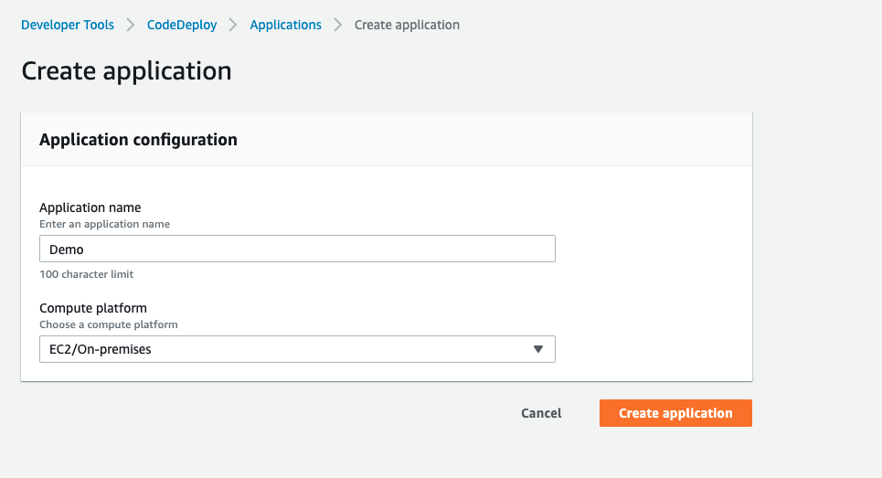Click the chevron after Developer Tools breadcrumb
Image resolution: width=882 pixels, height=478 pixels.
pos(131,25)
